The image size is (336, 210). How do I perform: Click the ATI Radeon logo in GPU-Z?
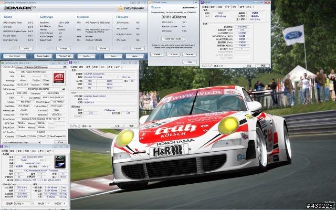point(59,78)
